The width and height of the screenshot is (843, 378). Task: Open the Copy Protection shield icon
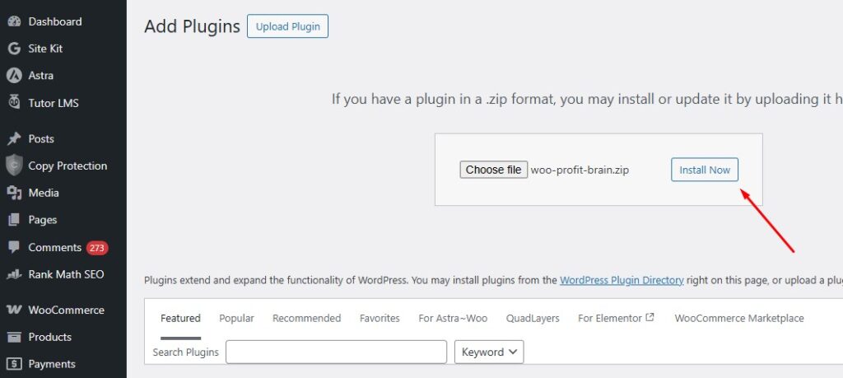click(14, 166)
